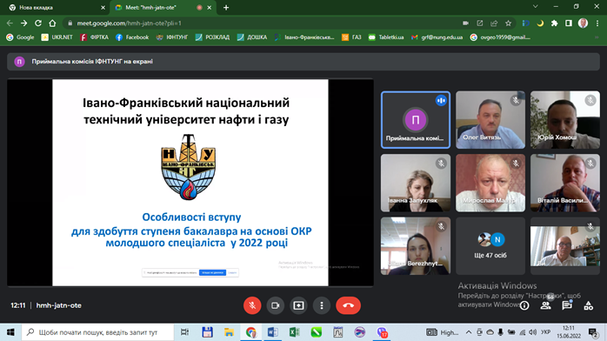Open Facebook bookmark

132,37
